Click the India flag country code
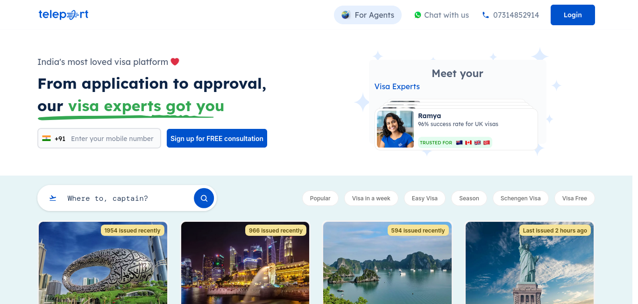 (x=53, y=138)
